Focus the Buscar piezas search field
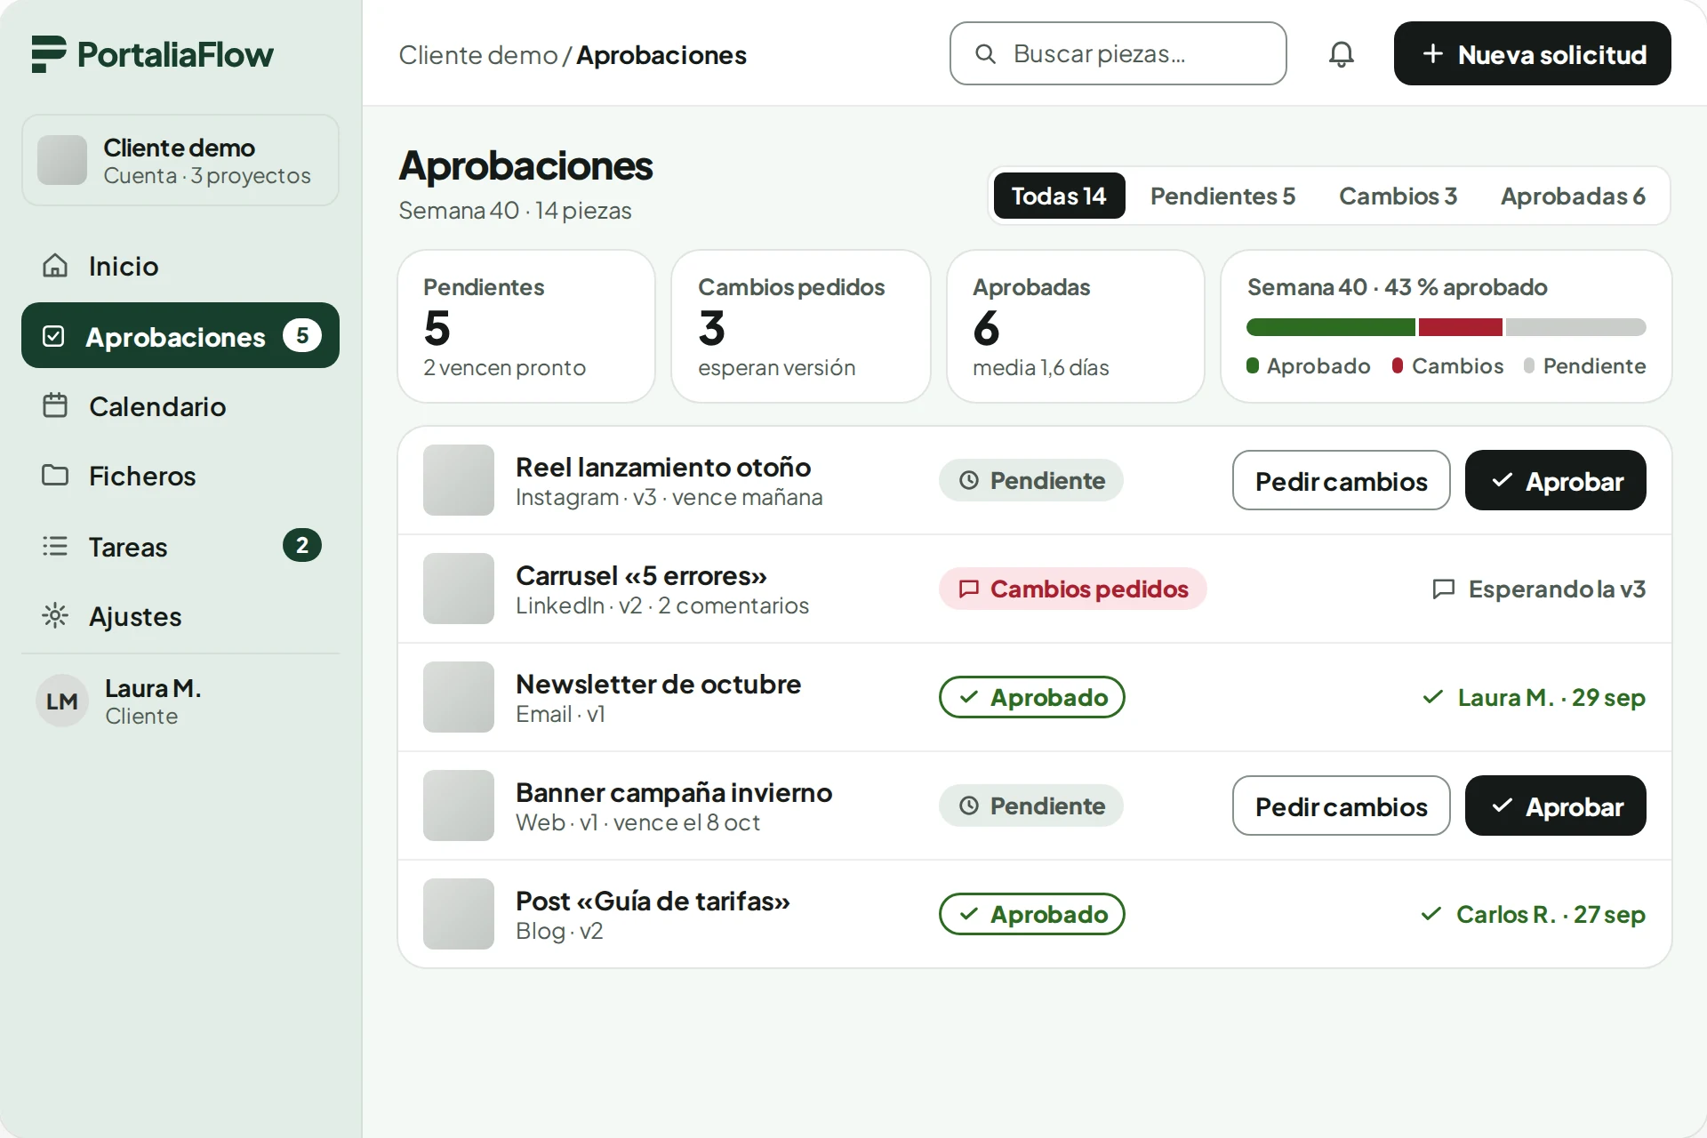This screenshot has height=1138, width=1707. coord(1118,53)
